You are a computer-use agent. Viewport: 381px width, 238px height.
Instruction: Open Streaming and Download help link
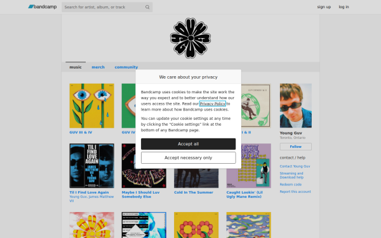tap(291, 175)
